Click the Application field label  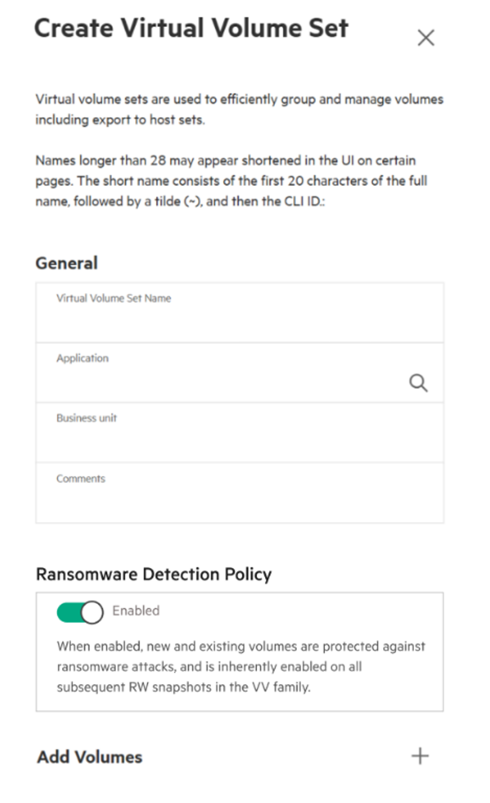point(82,358)
